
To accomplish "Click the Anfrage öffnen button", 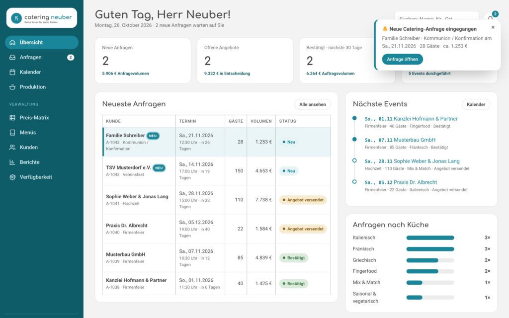I will pos(402,60).
